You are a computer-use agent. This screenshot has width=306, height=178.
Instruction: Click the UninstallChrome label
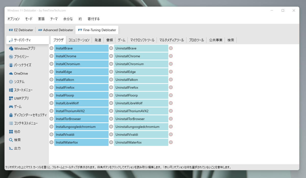(141, 56)
